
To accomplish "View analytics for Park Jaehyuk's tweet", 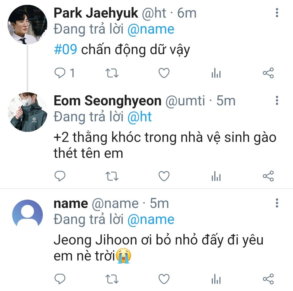I will click(x=216, y=73).
